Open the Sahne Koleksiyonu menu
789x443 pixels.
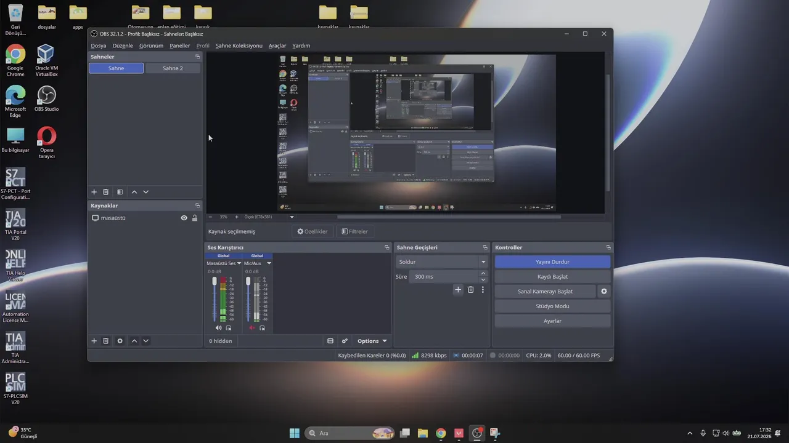(x=239, y=46)
